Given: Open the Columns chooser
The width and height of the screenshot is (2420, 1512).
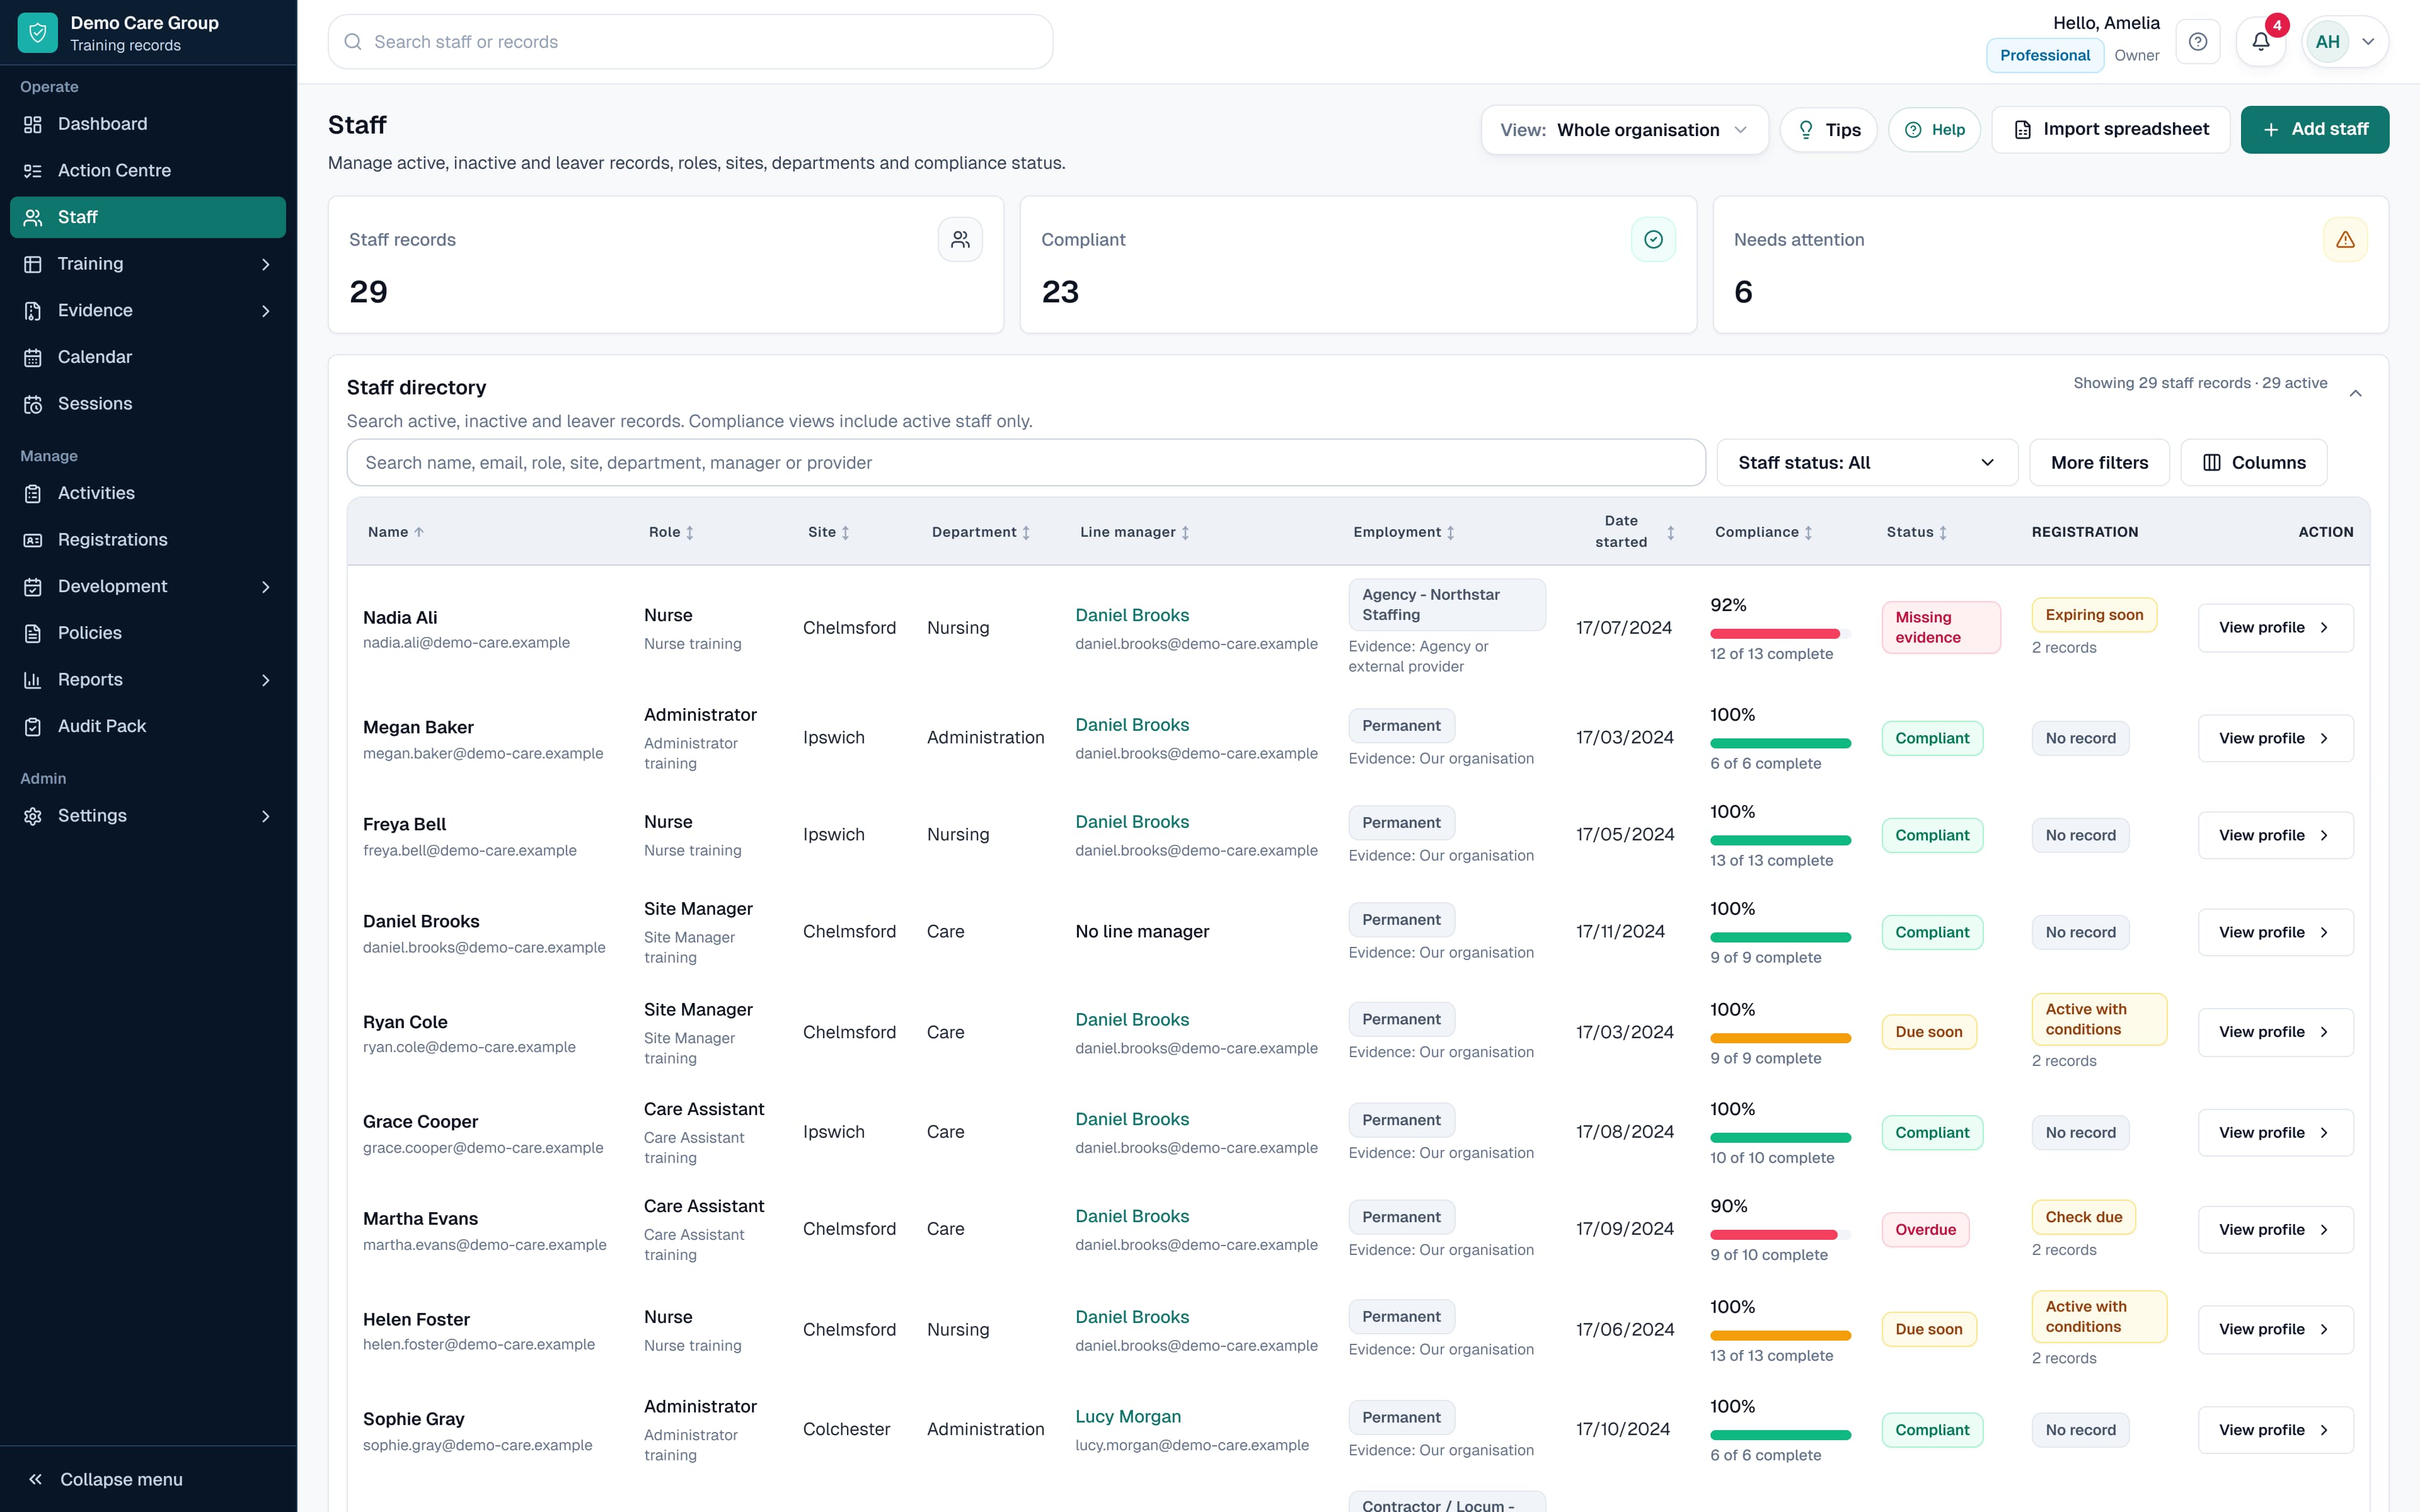Looking at the screenshot, I should (x=2253, y=462).
